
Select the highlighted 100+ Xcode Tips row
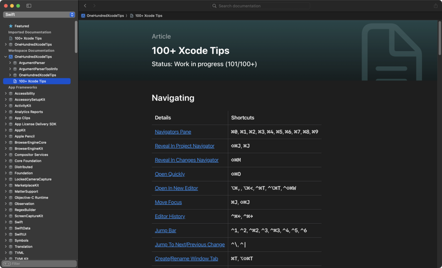[x=37, y=81]
